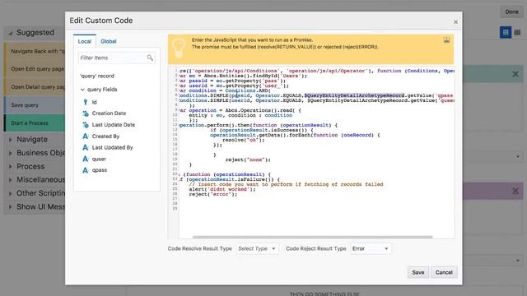Image resolution: width=527 pixels, height=296 pixels.
Task: Select the Local tab
Action: pos(84,41)
